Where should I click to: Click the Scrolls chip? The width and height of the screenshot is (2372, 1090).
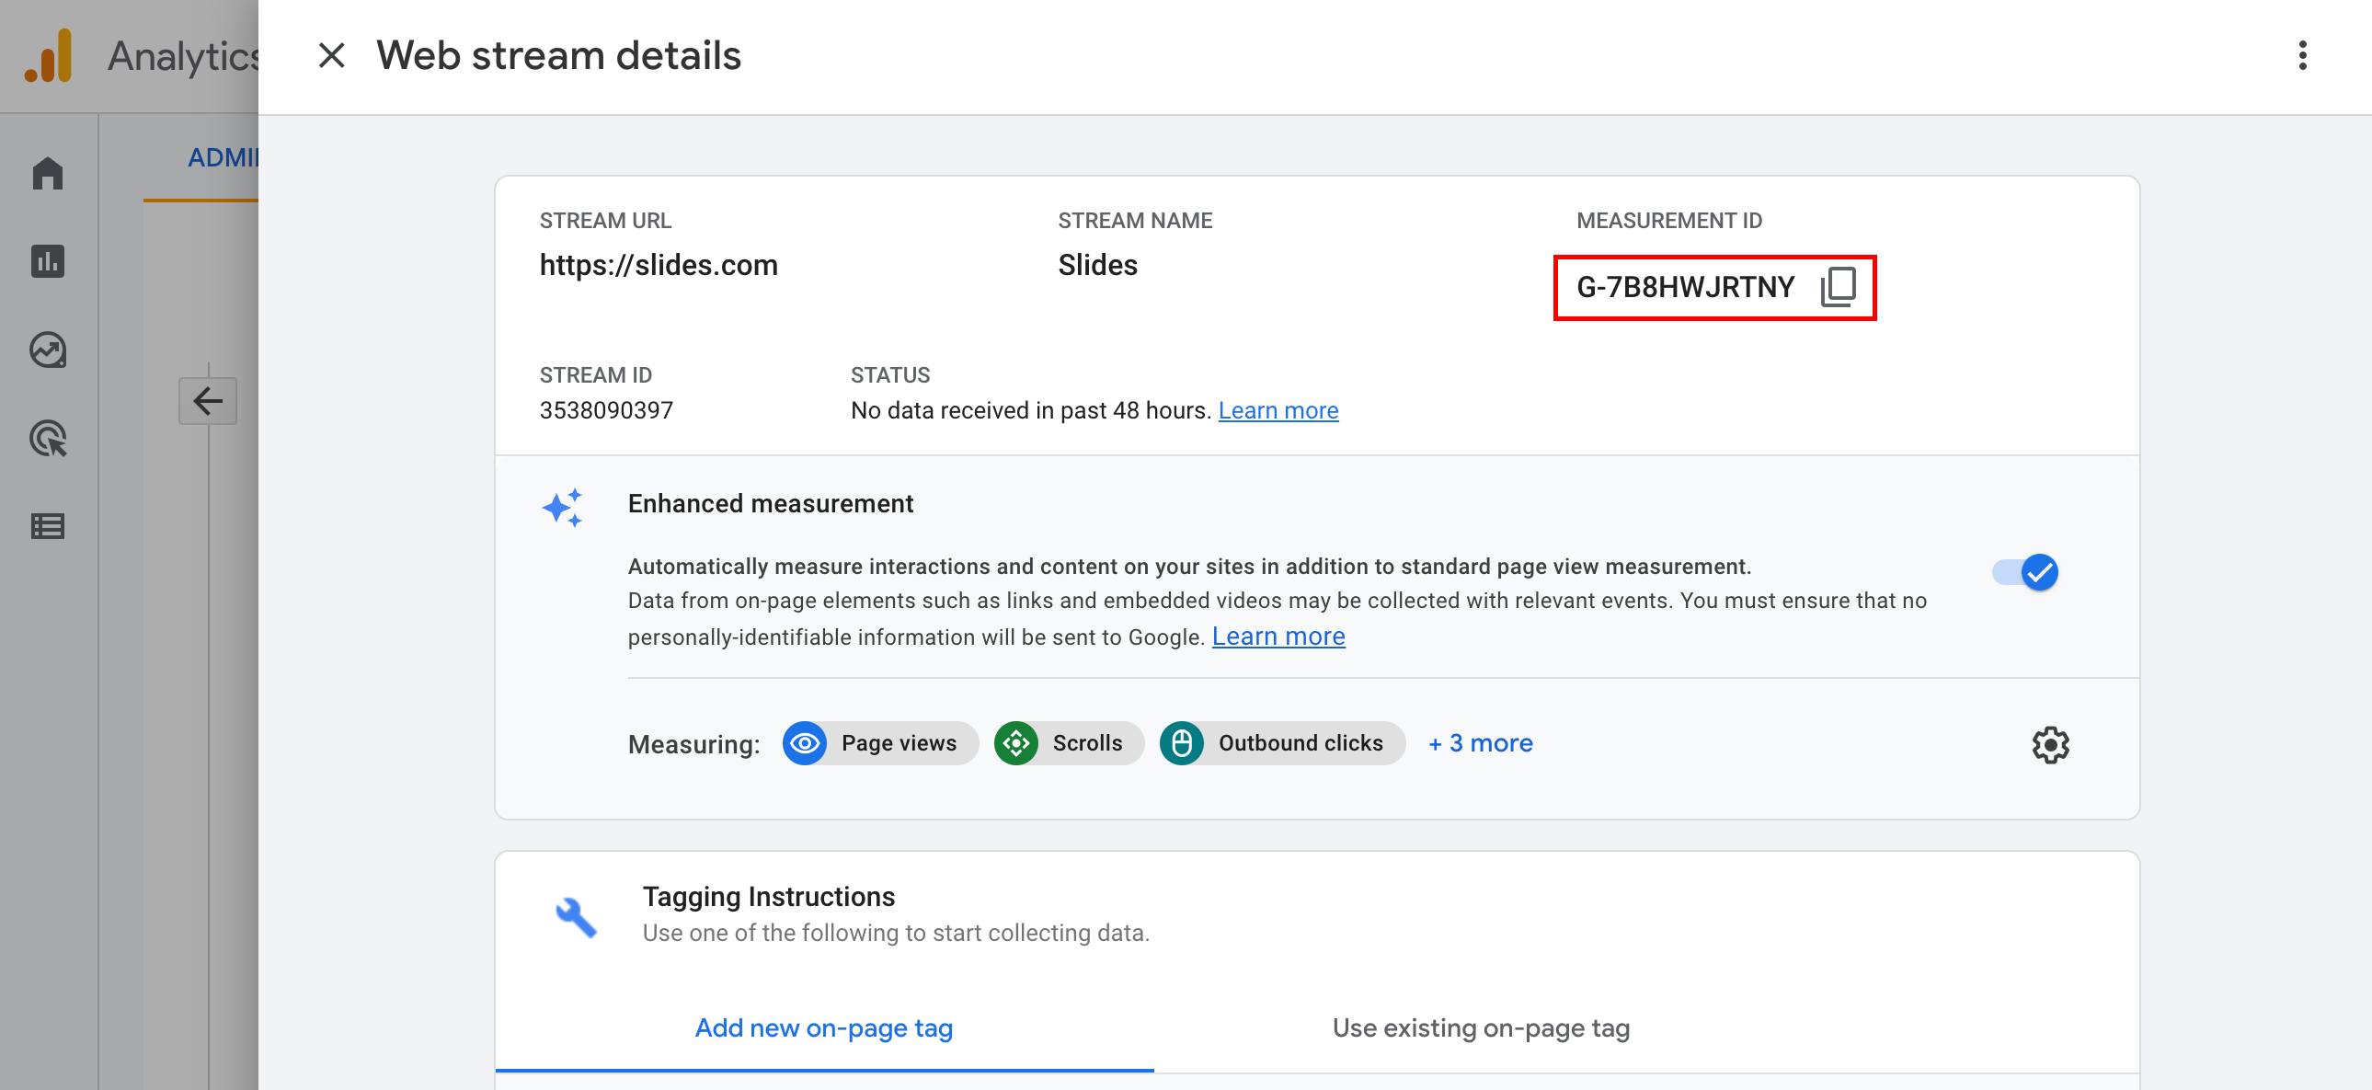(1068, 743)
